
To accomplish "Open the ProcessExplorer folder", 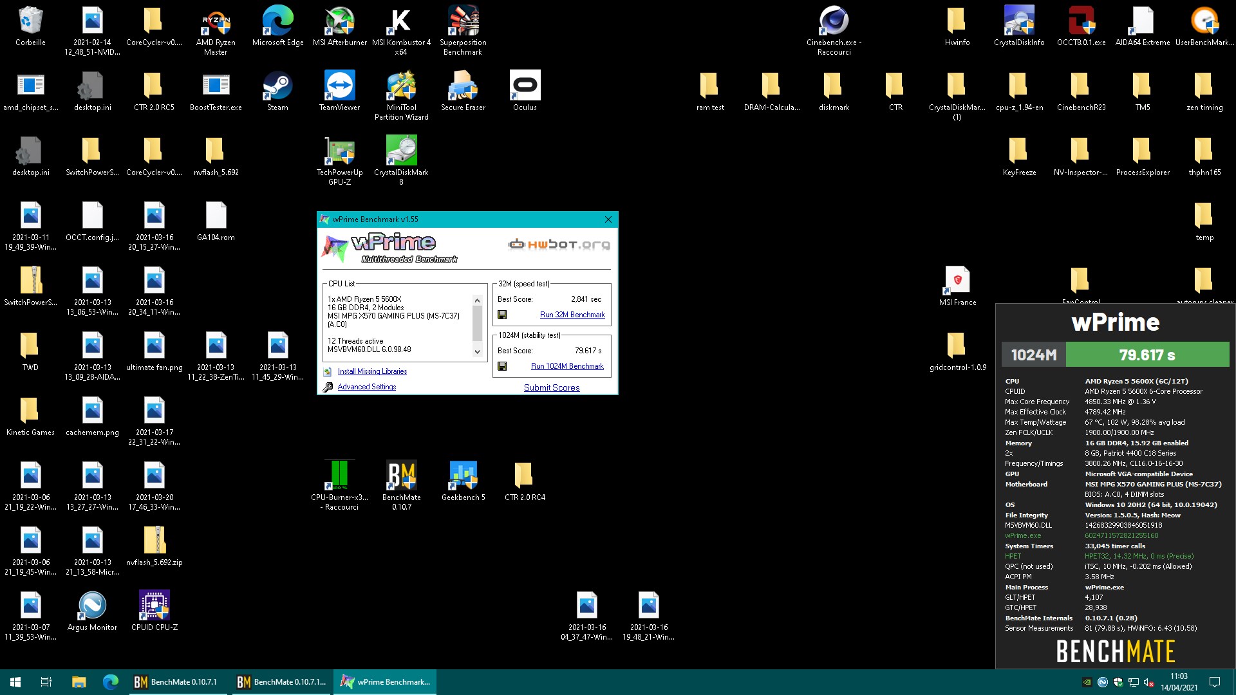I will point(1143,156).
